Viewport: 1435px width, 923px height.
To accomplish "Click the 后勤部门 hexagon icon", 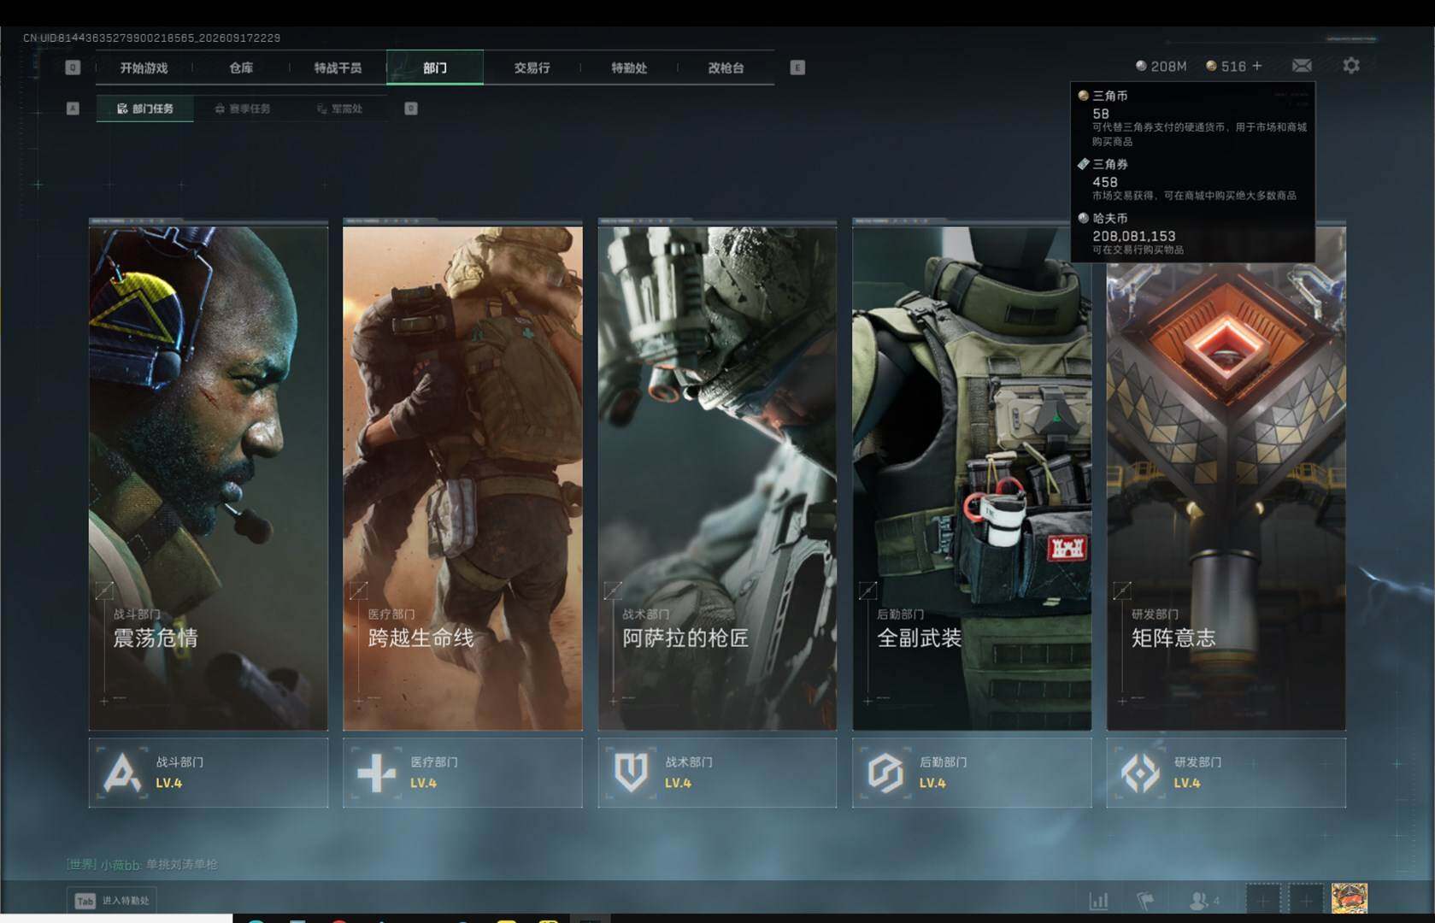I will 885,773.
